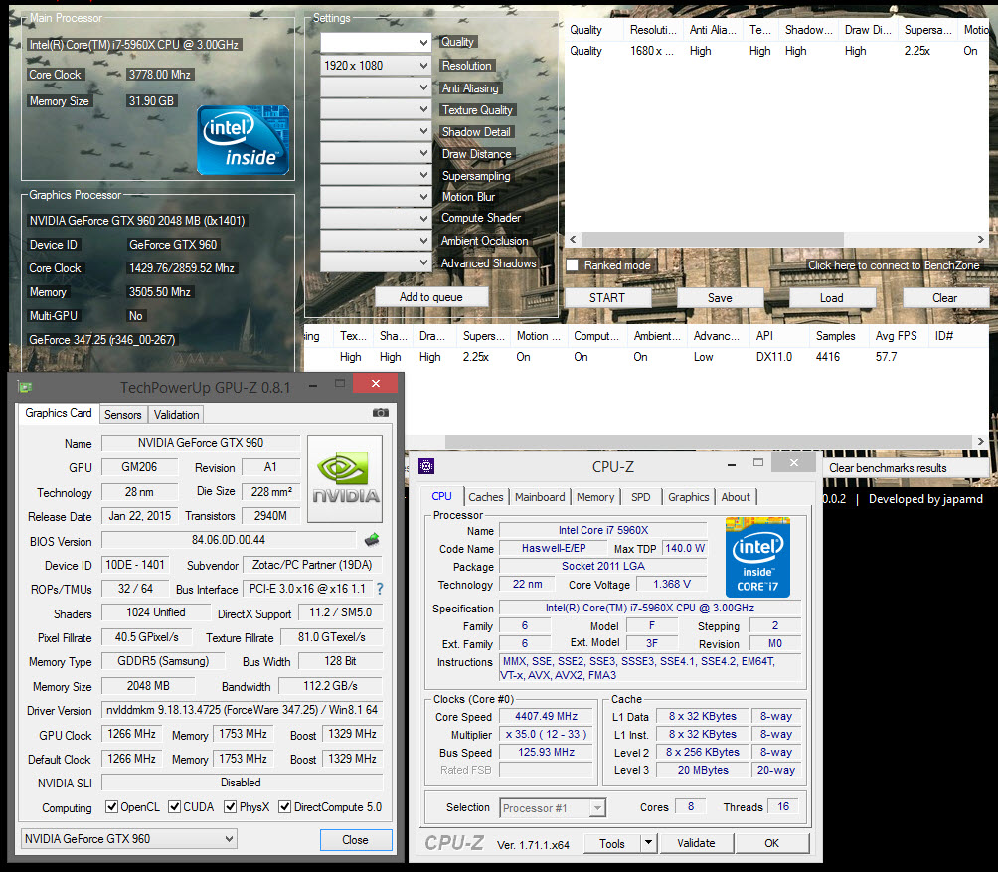This screenshot has width=998, height=872.
Task: Open the Anti Aliasing dropdown
Action: click(376, 87)
